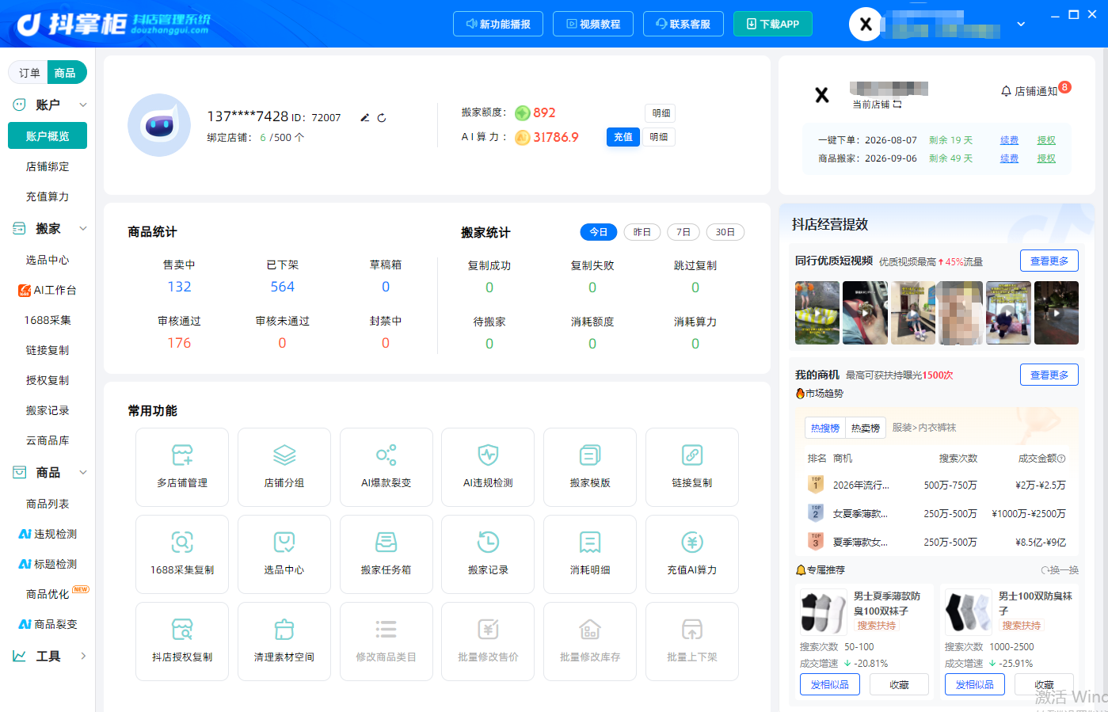Select the 昨日 time range

(x=642, y=232)
